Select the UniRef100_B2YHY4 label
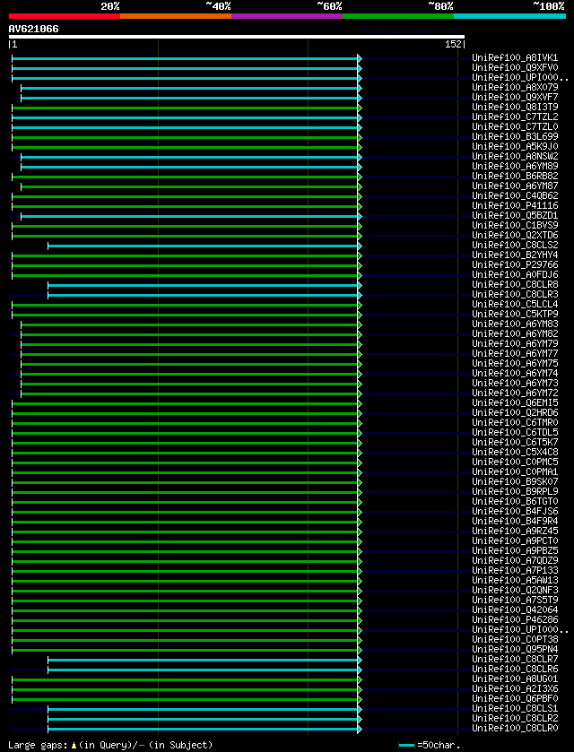574x752 pixels. (516, 255)
